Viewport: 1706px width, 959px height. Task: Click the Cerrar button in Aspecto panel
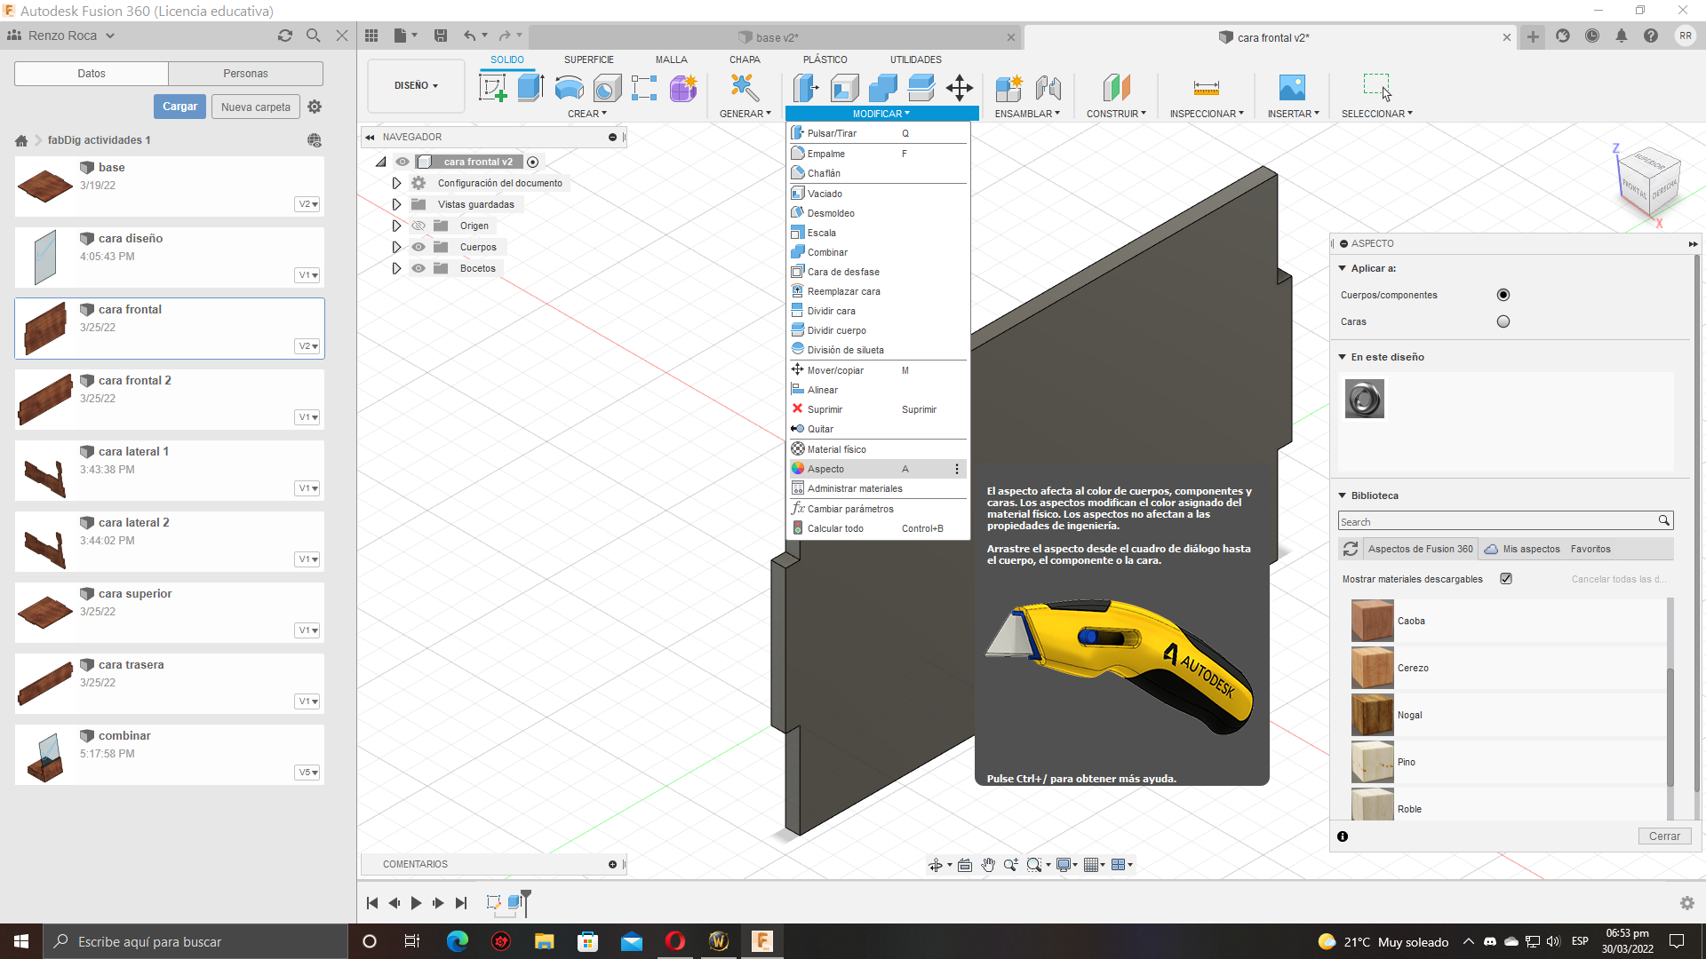click(x=1663, y=836)
